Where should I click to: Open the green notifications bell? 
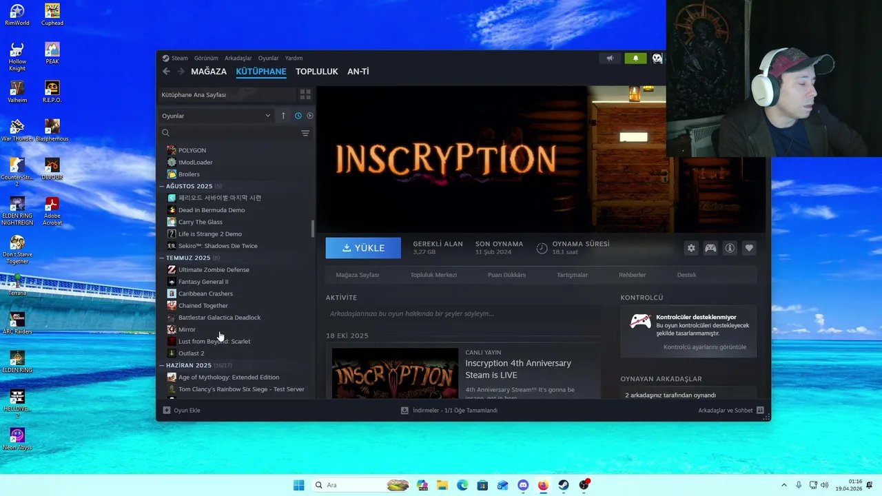635,59
